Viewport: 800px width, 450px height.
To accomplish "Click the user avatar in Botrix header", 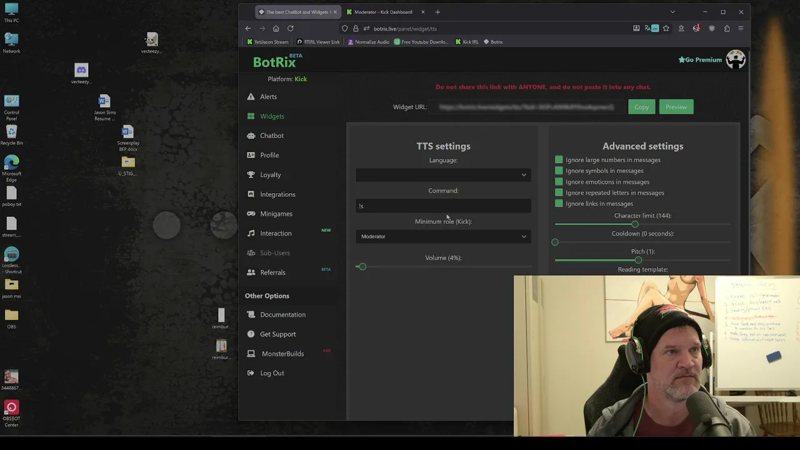I will 736,59.
